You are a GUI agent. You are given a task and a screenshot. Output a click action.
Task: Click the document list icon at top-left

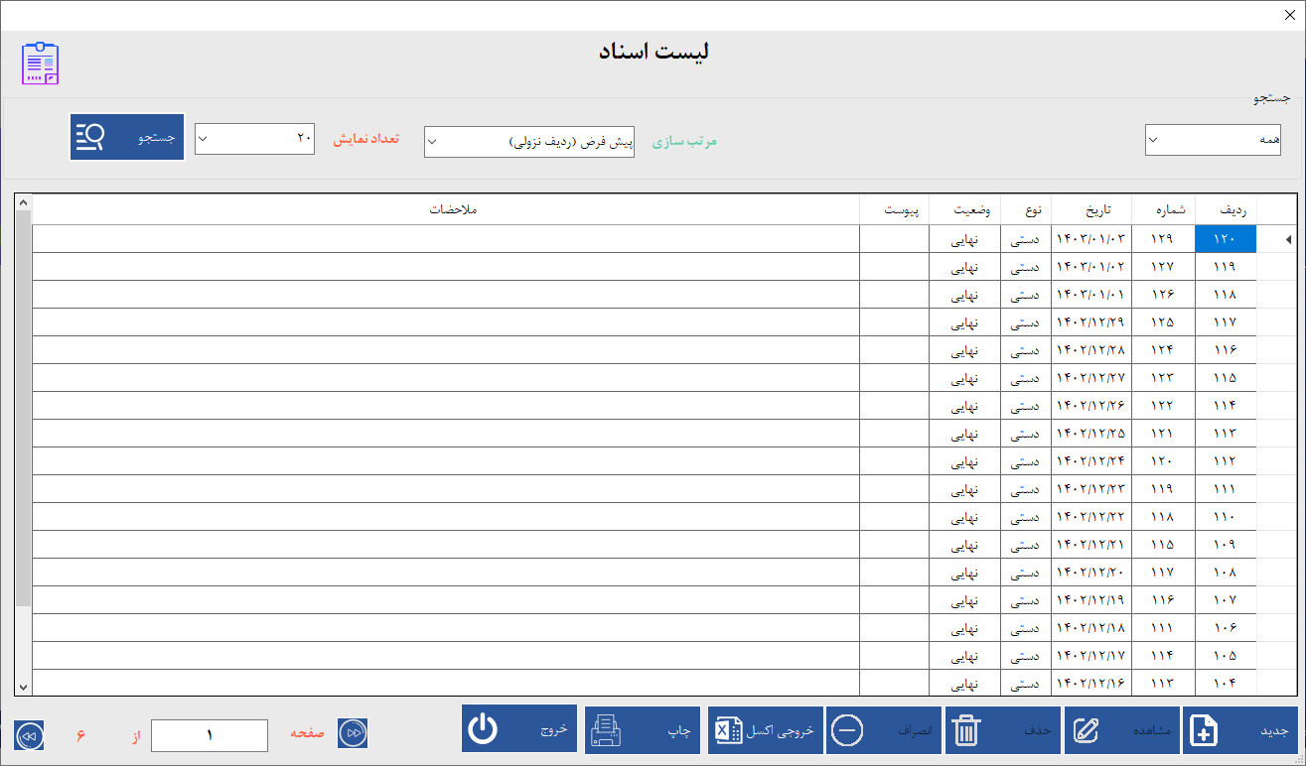pyautogui.click(x=41, y=64)
